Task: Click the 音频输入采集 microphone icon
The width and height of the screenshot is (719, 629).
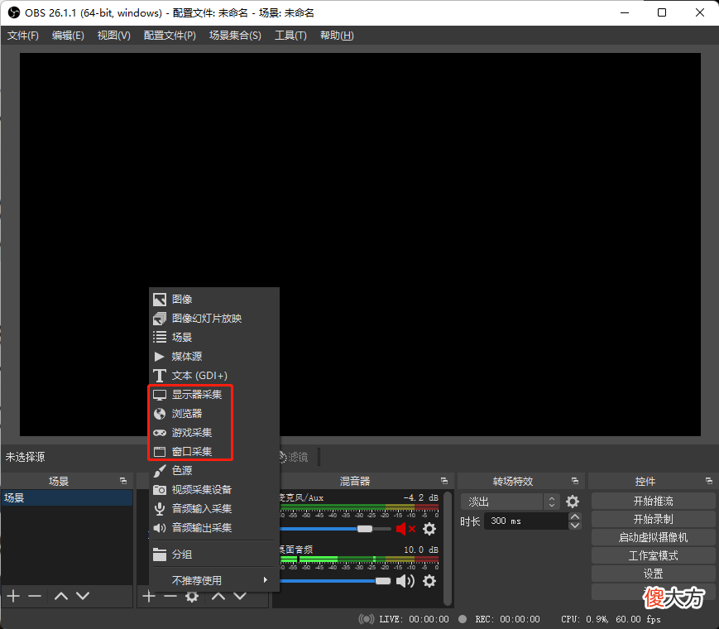Action: click(x=159, y=509)
